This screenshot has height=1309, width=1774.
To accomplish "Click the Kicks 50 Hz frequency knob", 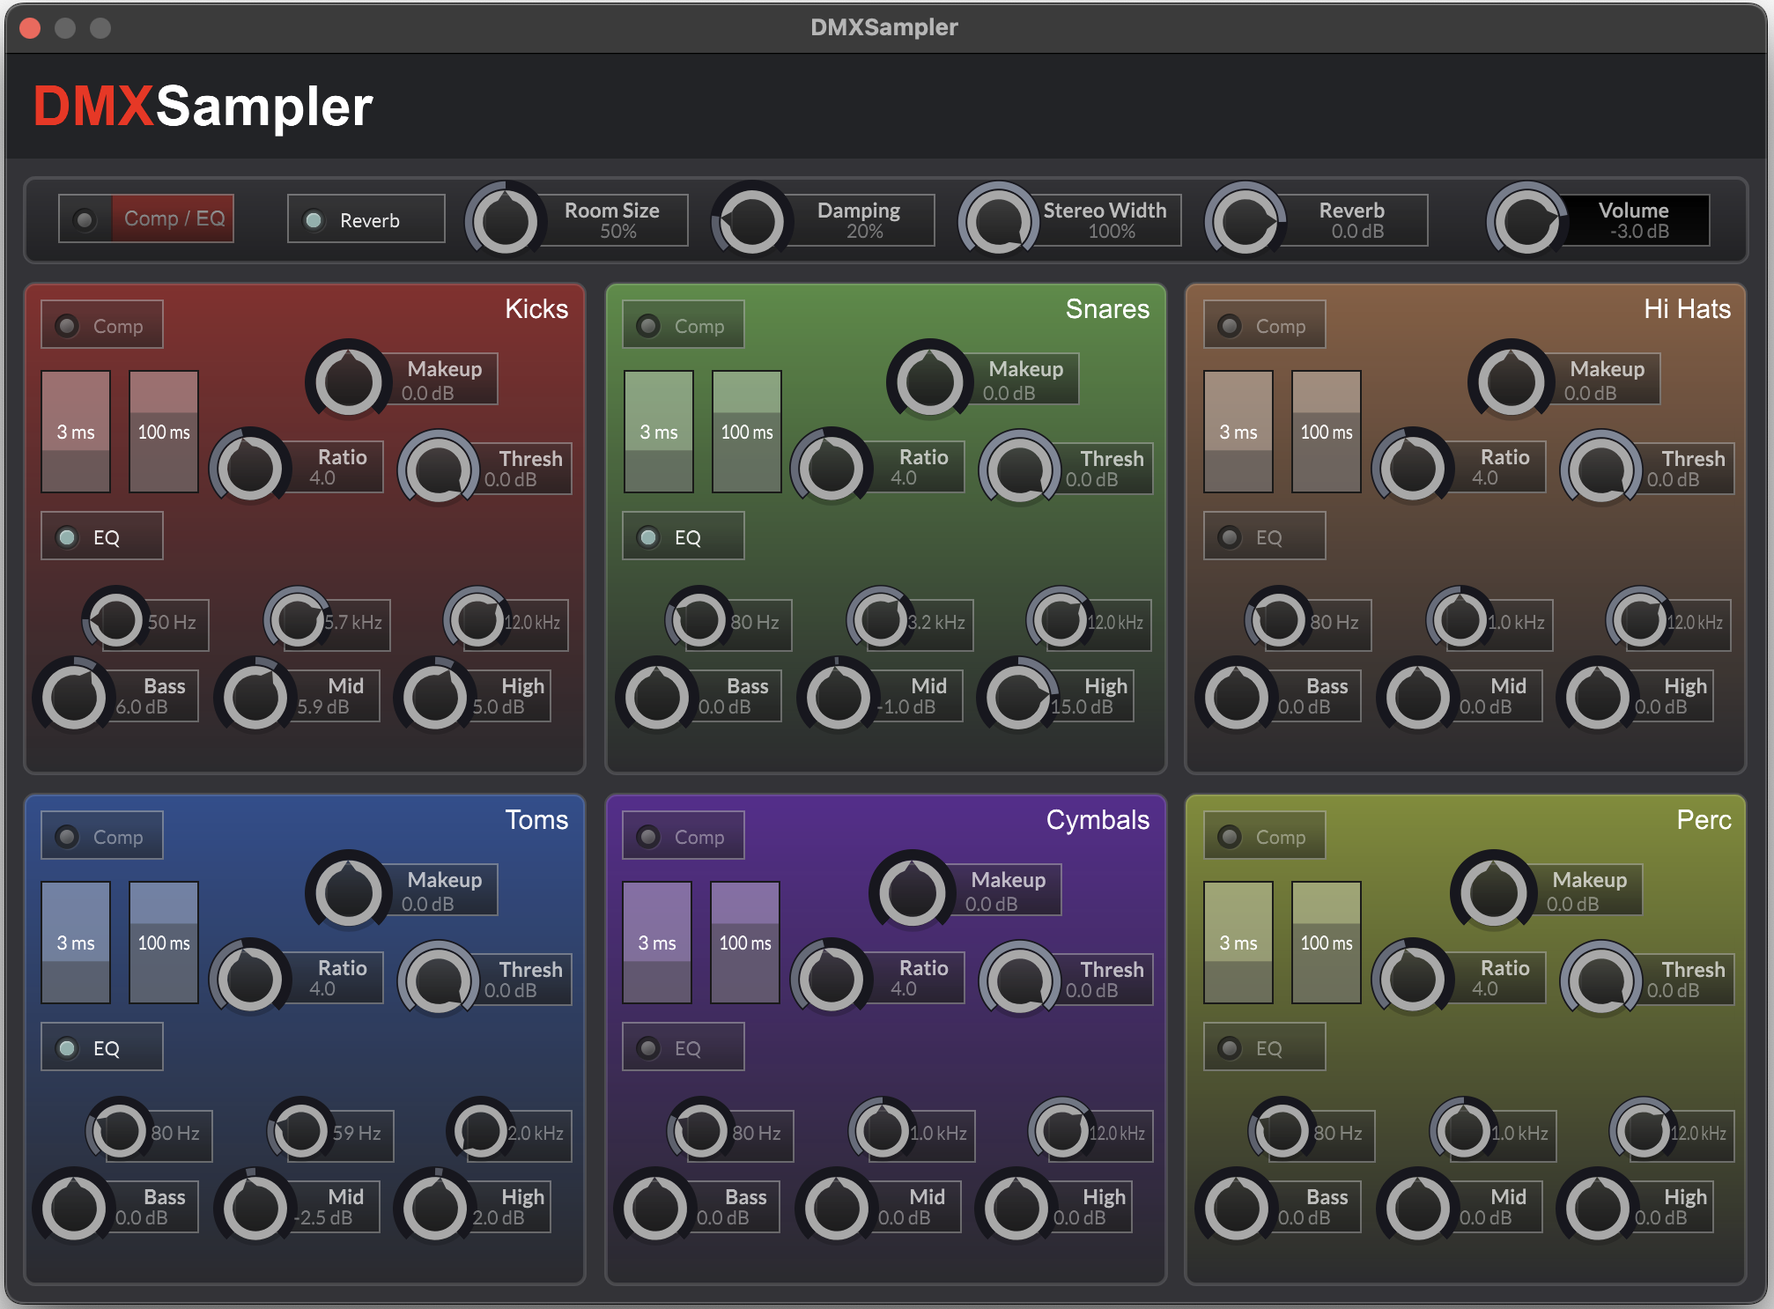I will [116, 619].
